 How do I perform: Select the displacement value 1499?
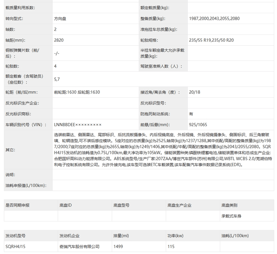coord(118,246)
